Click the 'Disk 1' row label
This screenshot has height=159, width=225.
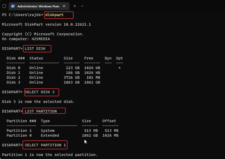coord(13,73)
